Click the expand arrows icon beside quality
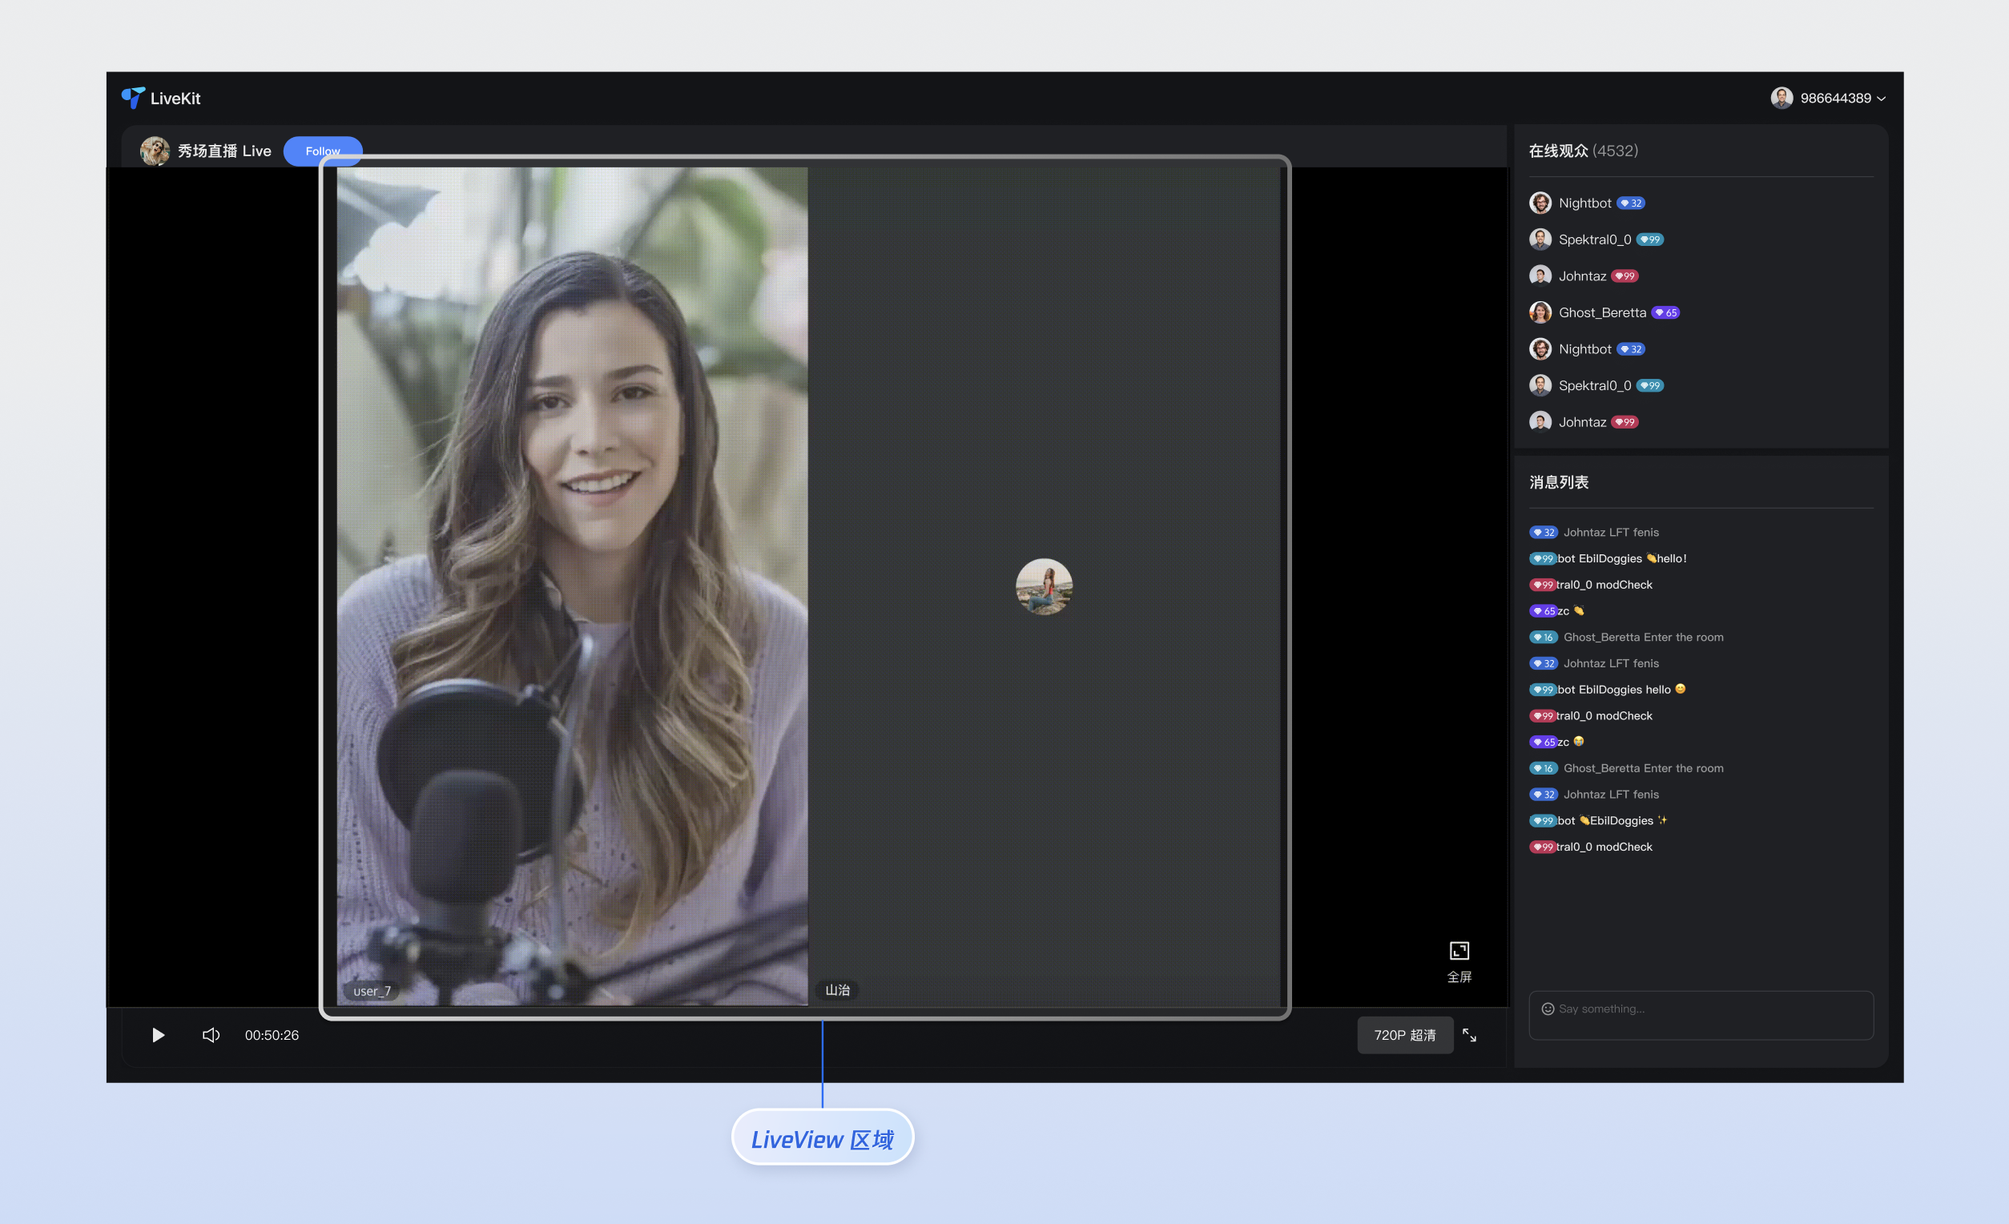The image size is (2009, 1224). [1469, 1035]
